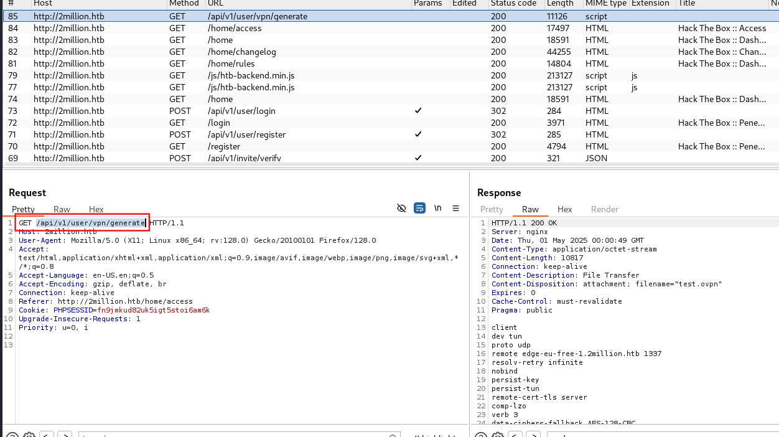Select history row number 83
779x437 pixels.
pos(391,40)
